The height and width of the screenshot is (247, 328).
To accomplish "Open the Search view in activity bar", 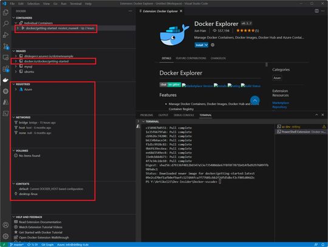I will [x=5, y=24].
